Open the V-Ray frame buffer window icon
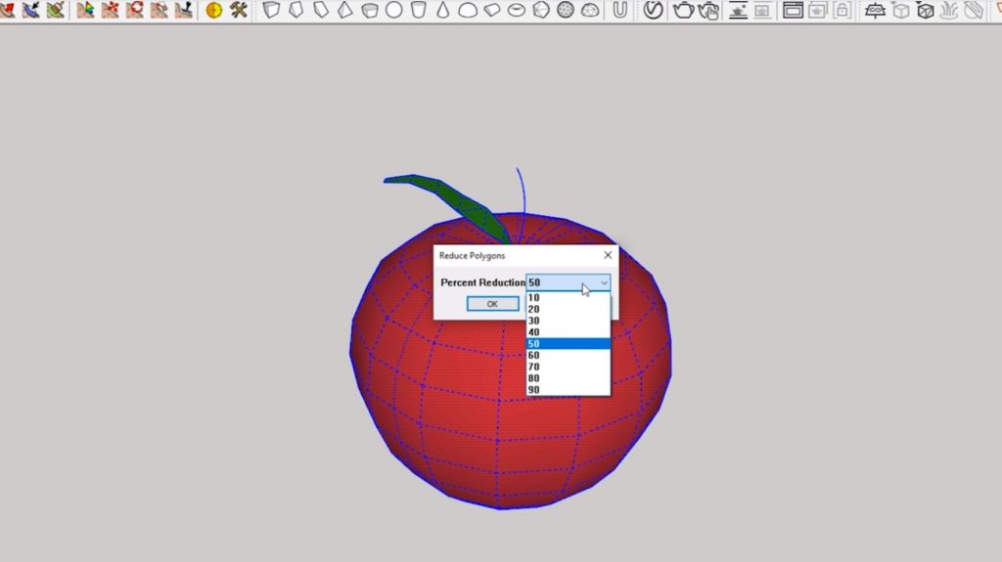 pos(793,10)
